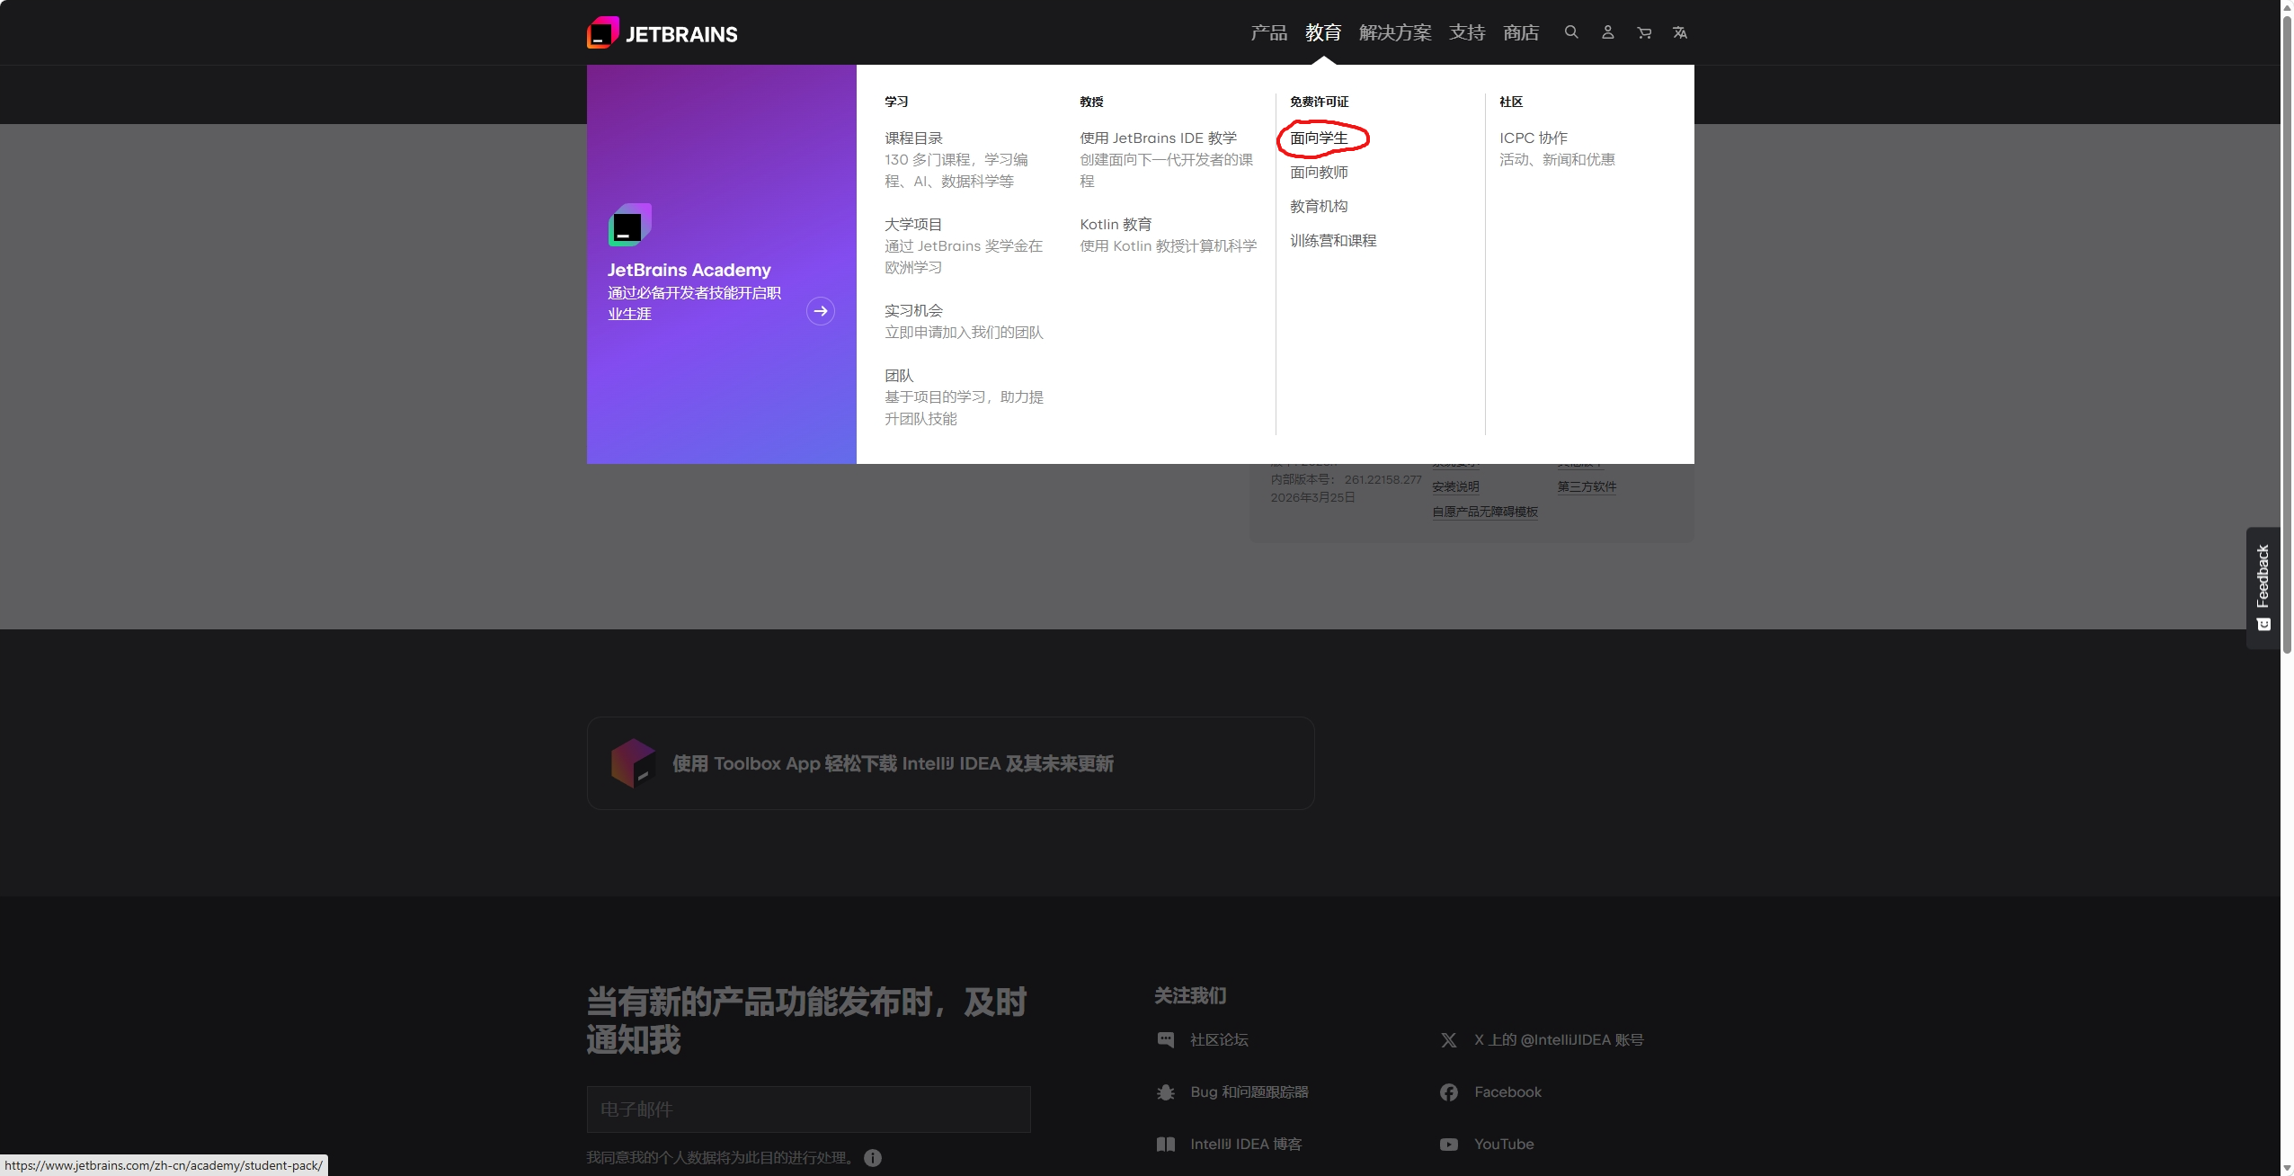Open the account profile icon

click(1608, 32)
